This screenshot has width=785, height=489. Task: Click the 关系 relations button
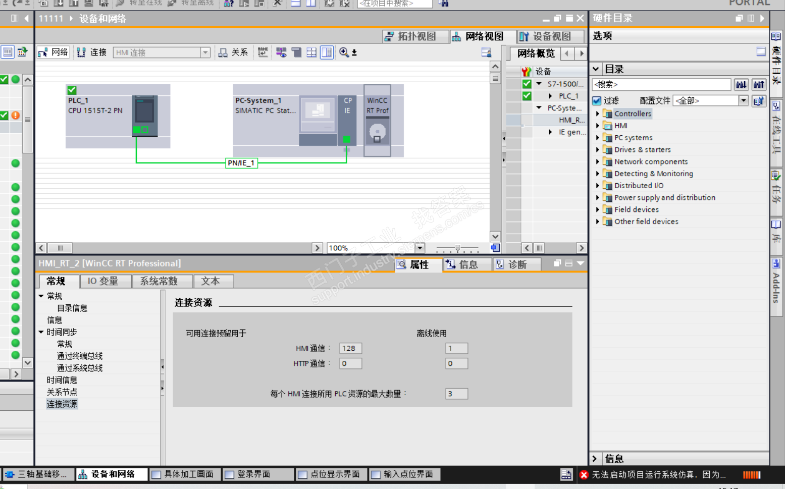pos(233,52)
